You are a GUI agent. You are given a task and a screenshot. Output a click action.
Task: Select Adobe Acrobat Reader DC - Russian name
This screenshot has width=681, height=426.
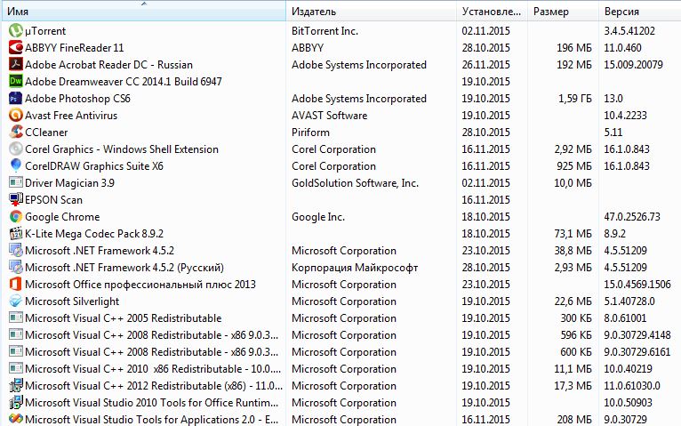click(108, 64)
